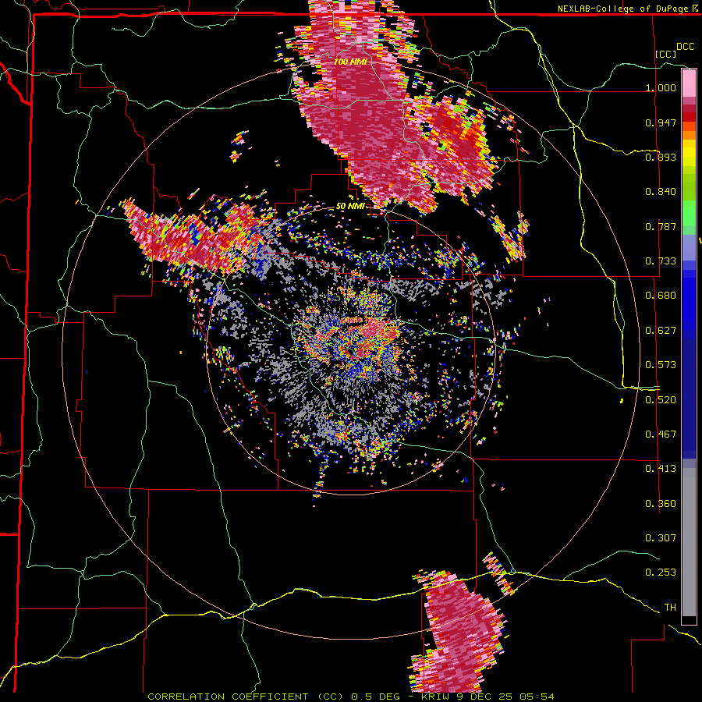The width and height of the screenshot is (702, 702).
Task: Click the 0.467 legend value
Action: 661,434
